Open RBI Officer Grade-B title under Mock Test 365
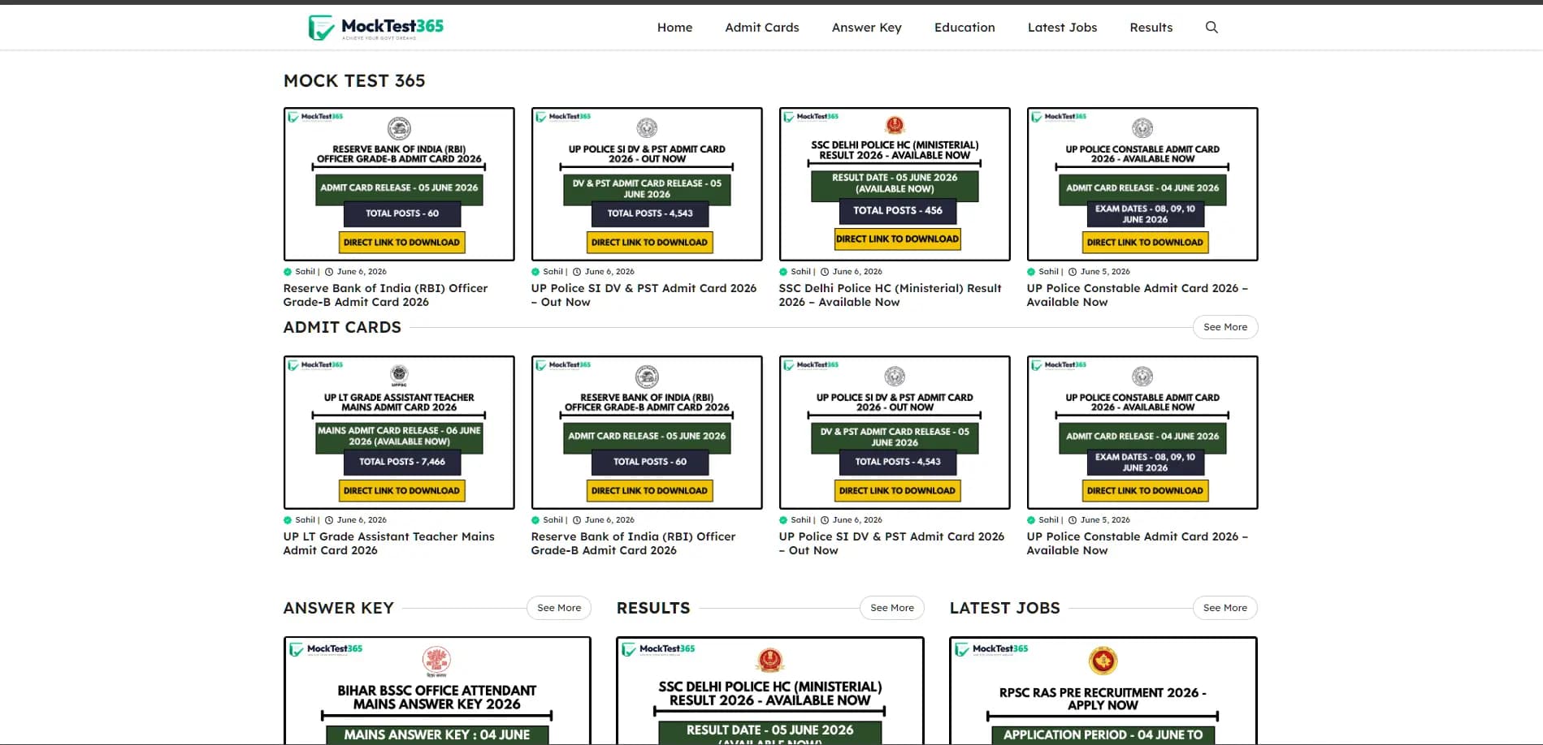 pyautogui.click(x=385, y=295)
